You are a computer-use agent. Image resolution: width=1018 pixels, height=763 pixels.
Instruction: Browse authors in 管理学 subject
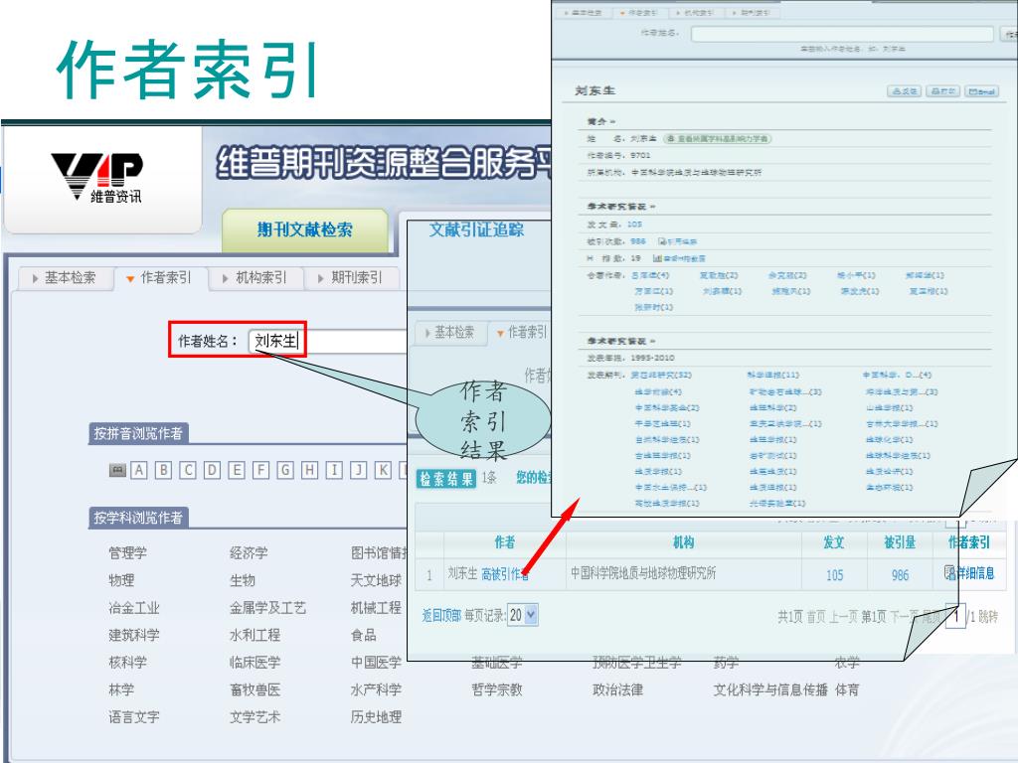127,552
